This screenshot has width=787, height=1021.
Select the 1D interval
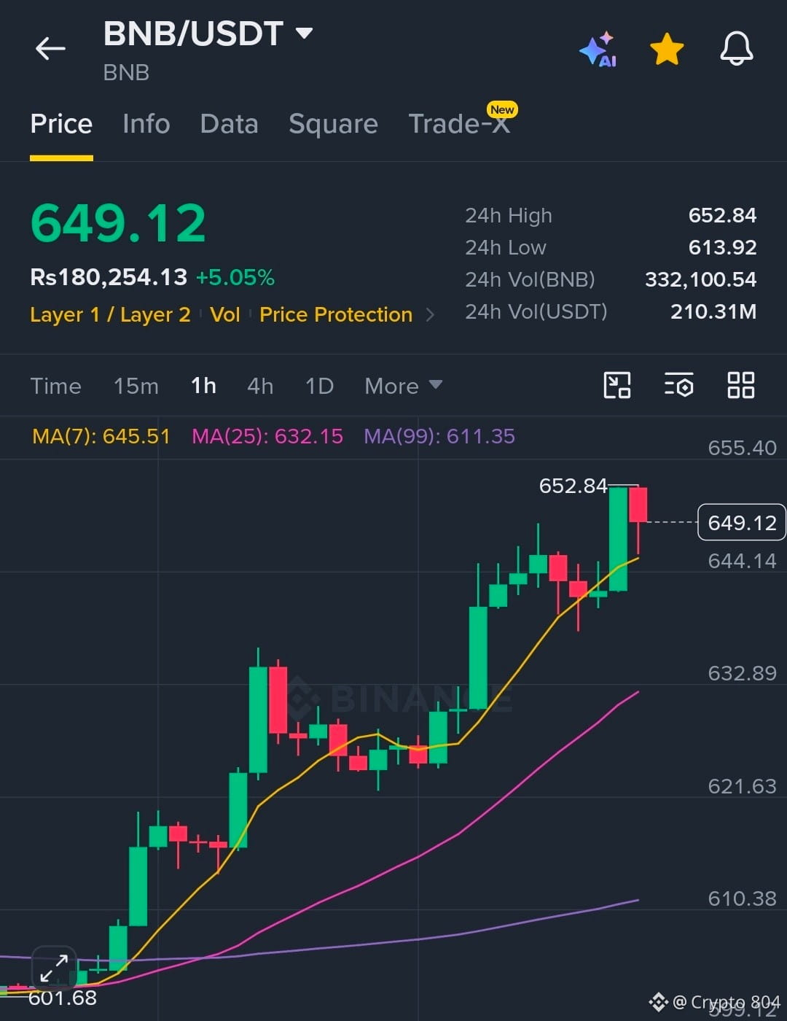[319, 386]
